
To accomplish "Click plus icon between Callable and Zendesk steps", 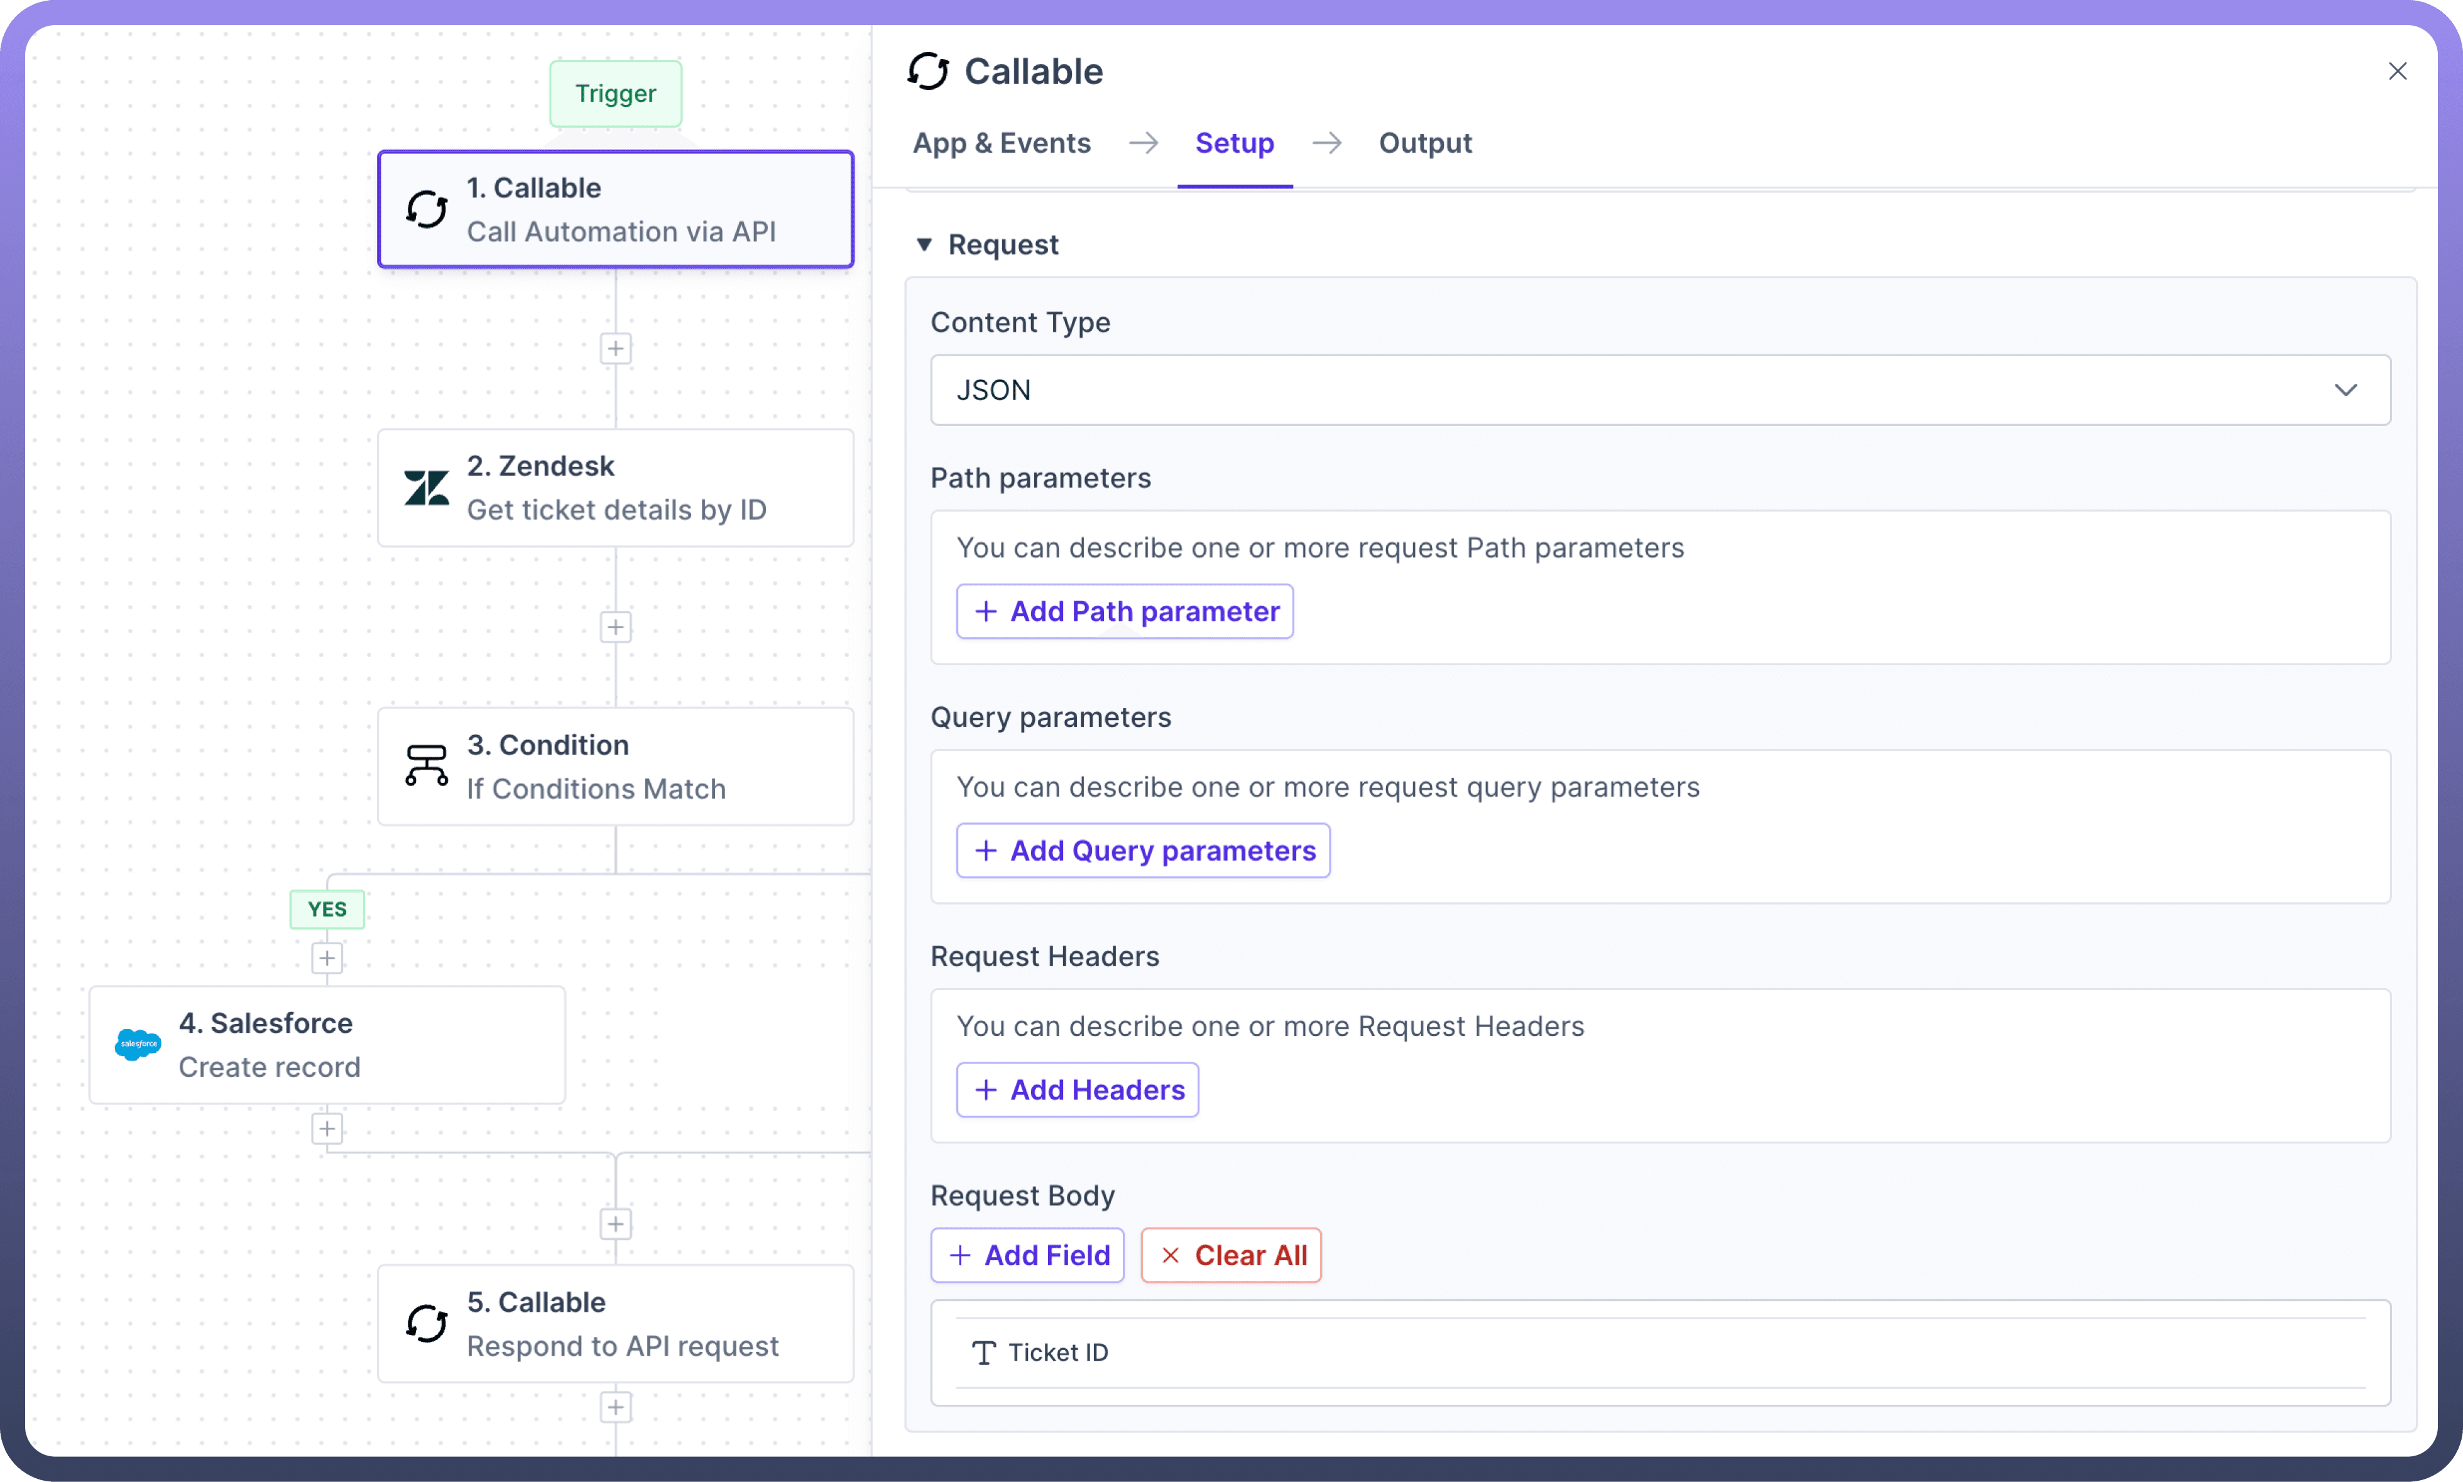I will [x=615, y=349].
